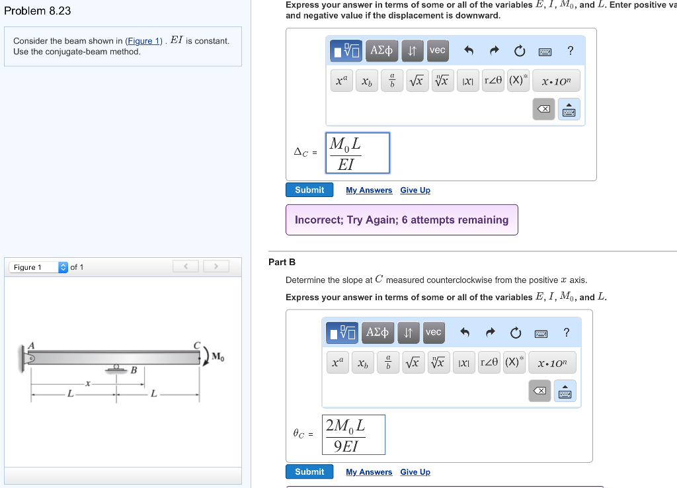This screenshot has height=488, width=677.
Task: Open the math templates palette icon
Action: (x=343, y=50)
